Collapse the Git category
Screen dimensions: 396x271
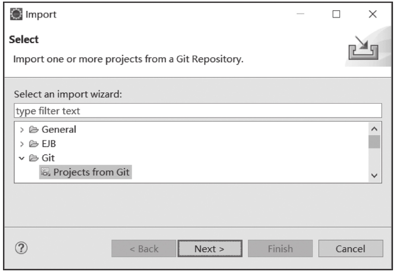click(x=22, y=158)
